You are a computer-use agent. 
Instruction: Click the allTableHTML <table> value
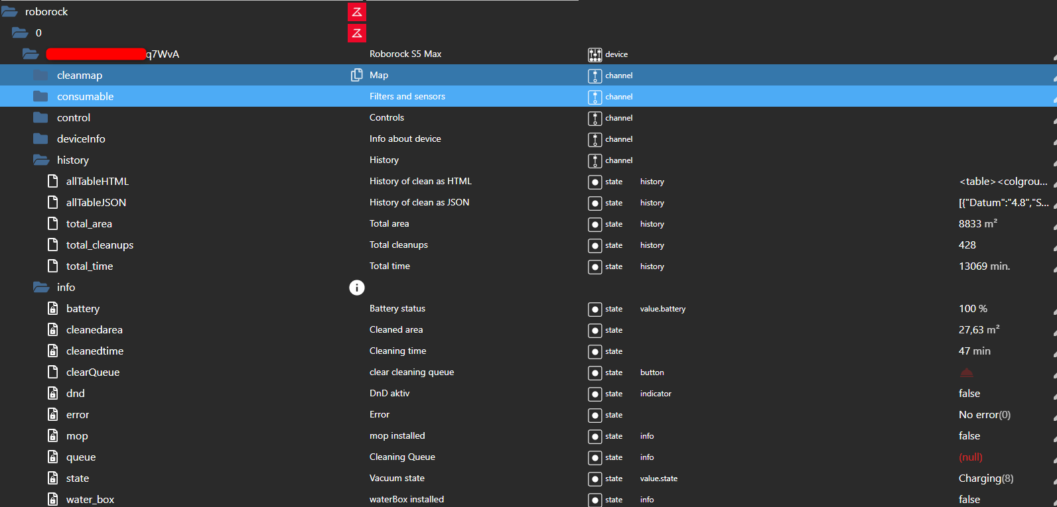coord(1003,181)
